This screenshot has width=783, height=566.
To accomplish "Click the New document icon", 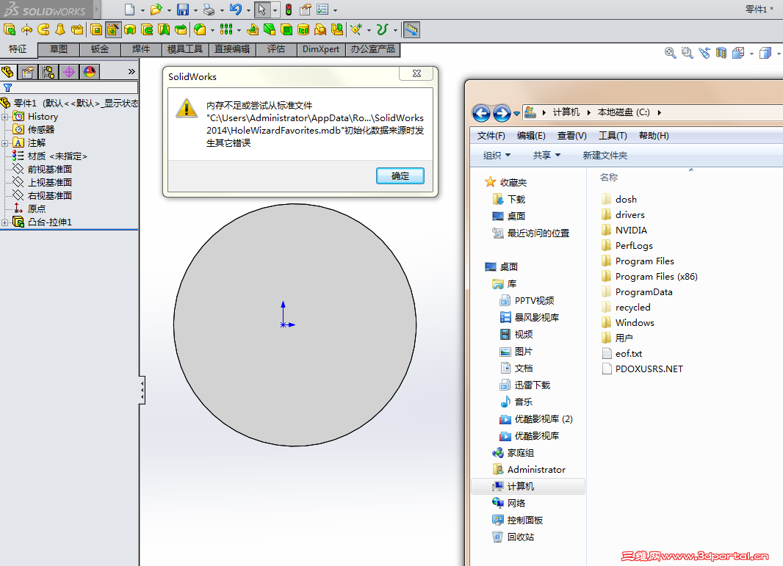I will click(129, 10).
